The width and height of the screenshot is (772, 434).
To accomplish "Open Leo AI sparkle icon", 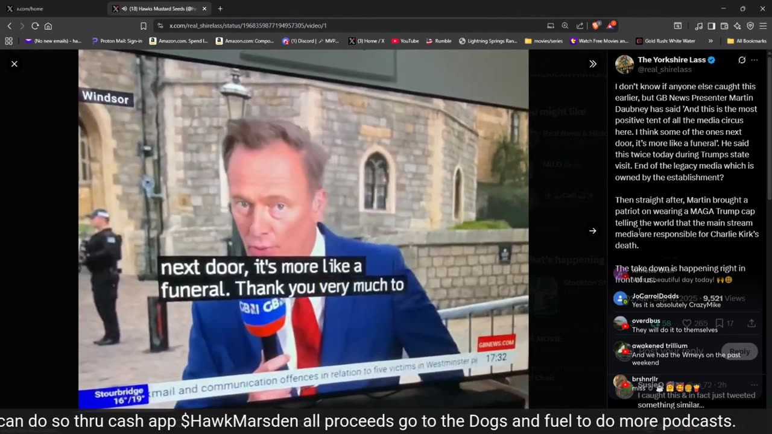I will point(737,26).
